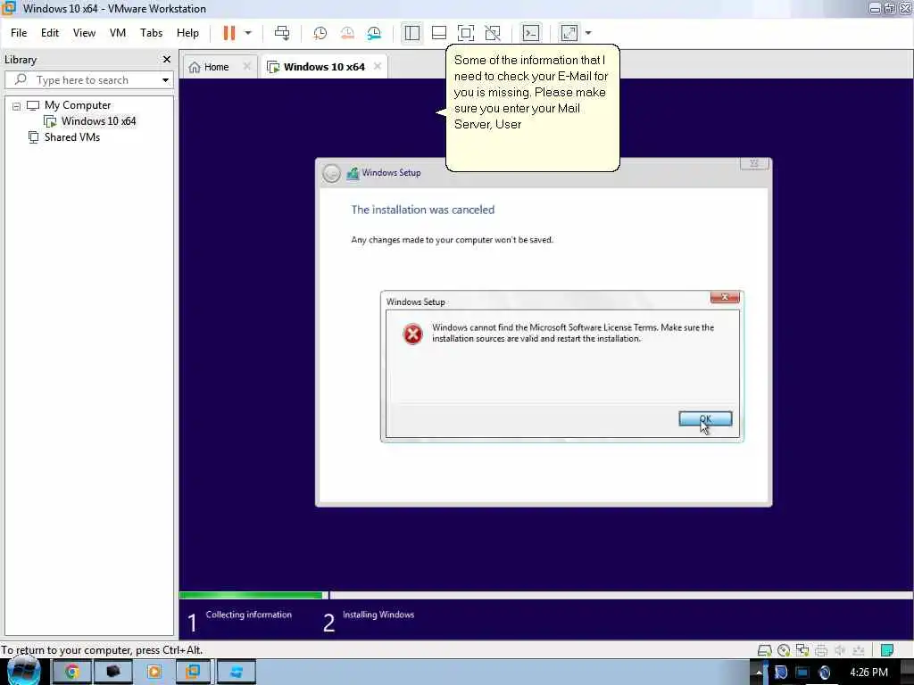This screenshot has height=685, width=914.
Task: Select My Computer in the library tree
Action: 78,105
